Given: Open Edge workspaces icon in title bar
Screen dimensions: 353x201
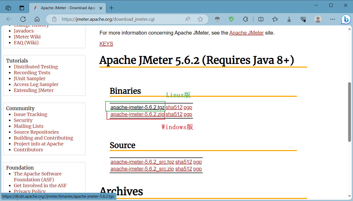Looking at the screenshot, I should [x=8, y=8].
